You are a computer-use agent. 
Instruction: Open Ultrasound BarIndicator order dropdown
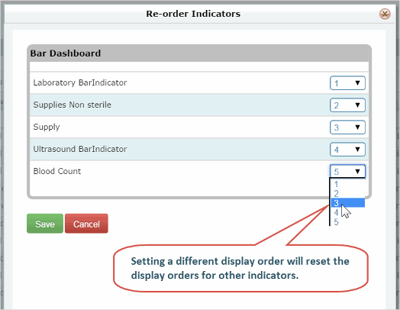pyautogui.click(x=347, y=149)
